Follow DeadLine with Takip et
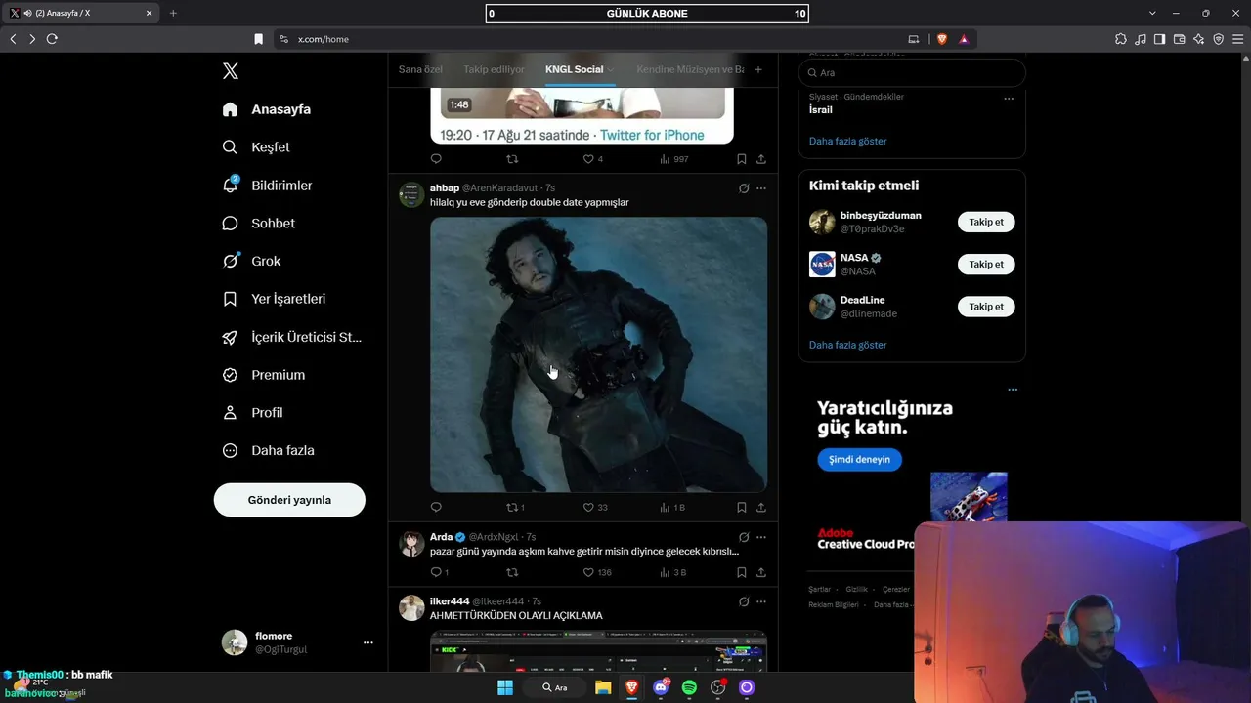Image resolution: width=1251 pixels, height=703 pixels. (986, 307)
